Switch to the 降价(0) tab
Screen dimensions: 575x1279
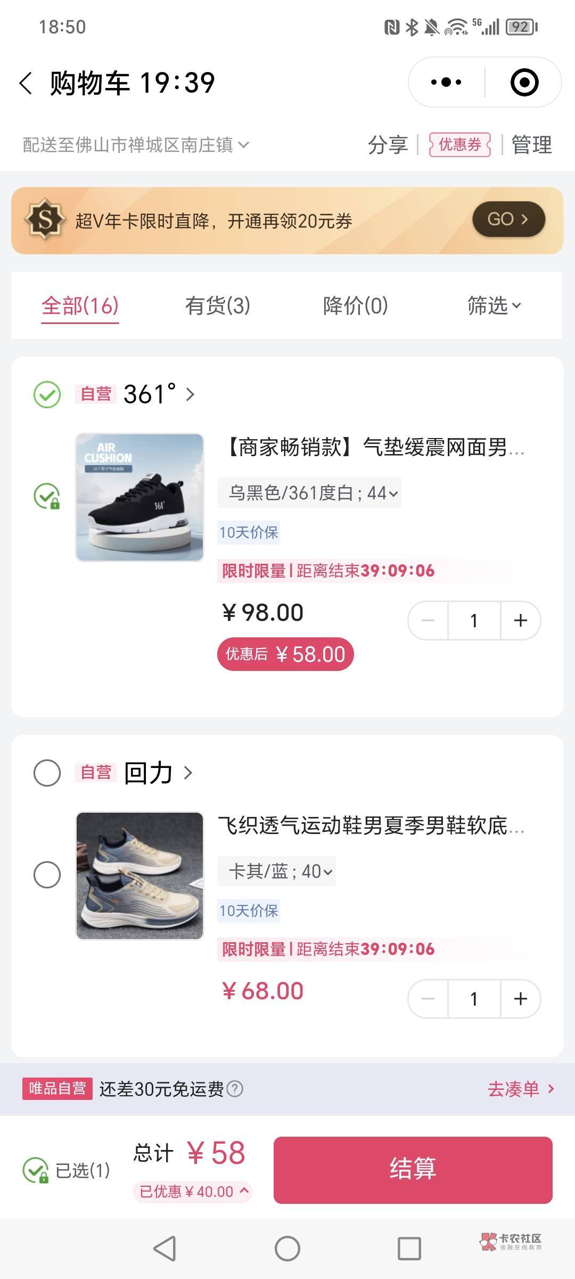tap(355, 306)
